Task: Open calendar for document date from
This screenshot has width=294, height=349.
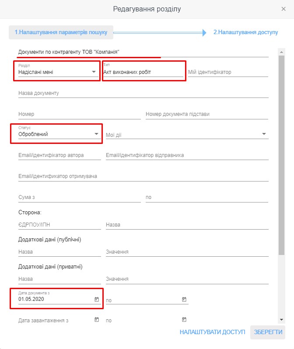Action: [96, 300]
